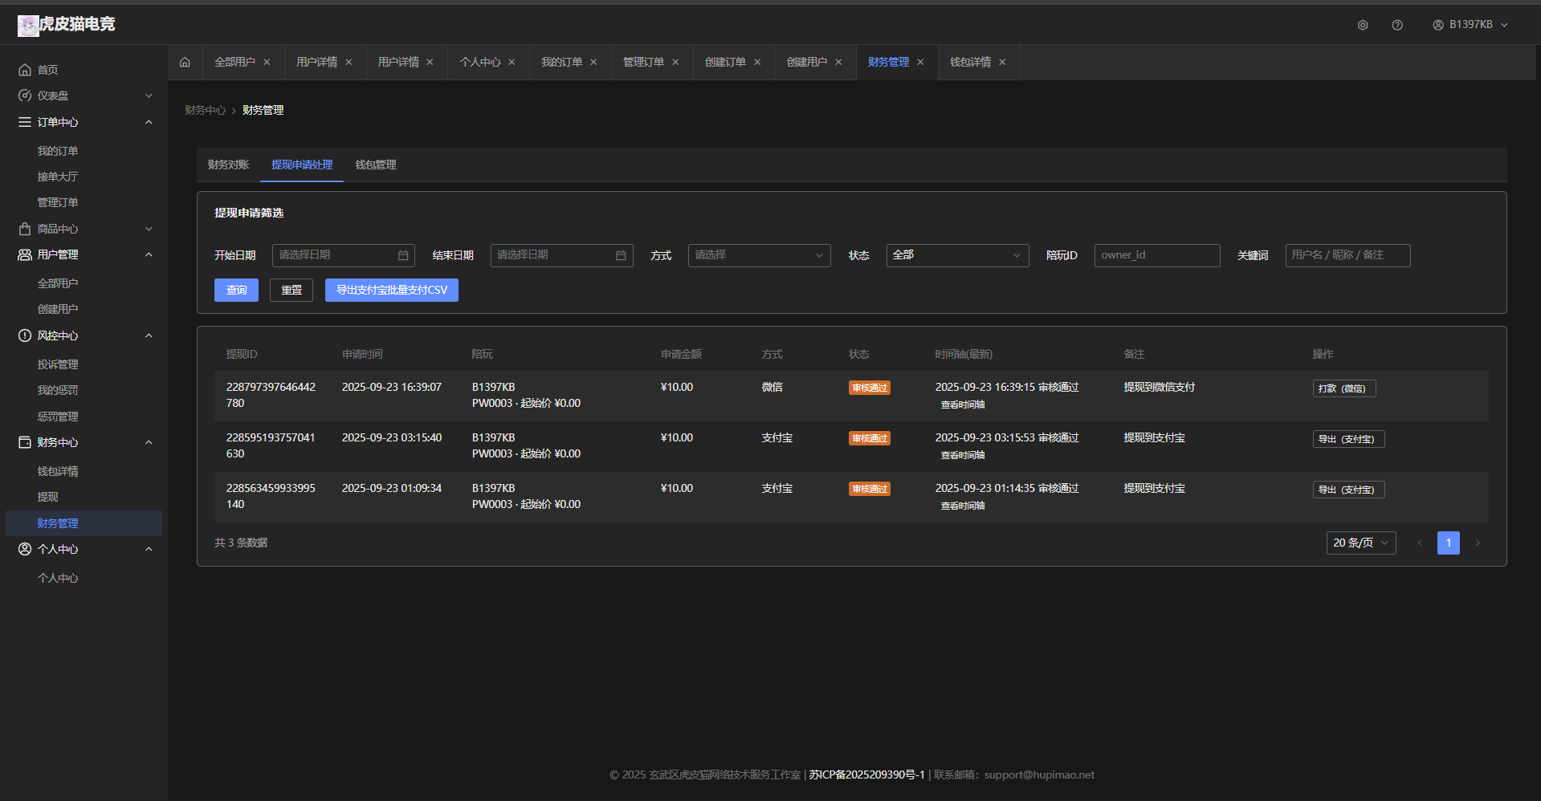Go to next page arrow in pagination
The width and height of the screenshot is (1541, 801).
click(x=1478, y=543)
